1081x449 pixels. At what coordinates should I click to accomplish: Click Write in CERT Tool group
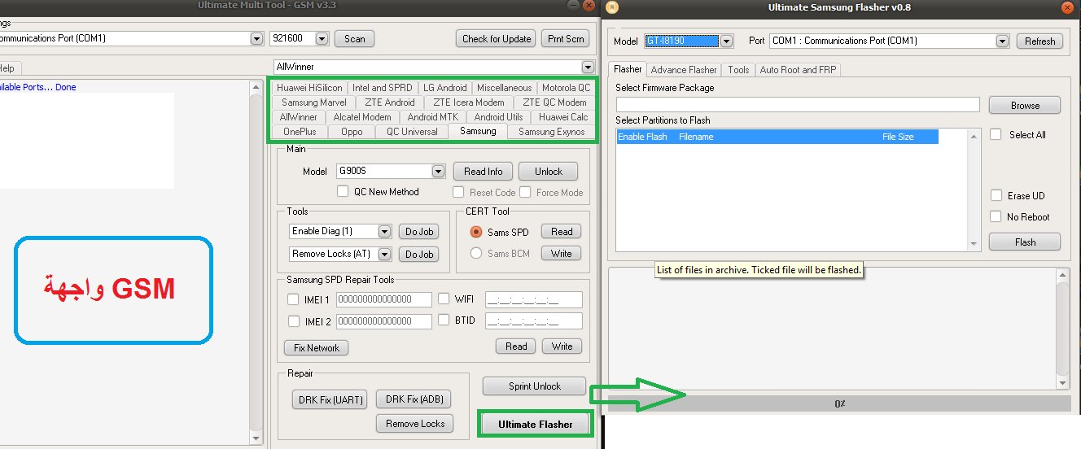point(562,253)
